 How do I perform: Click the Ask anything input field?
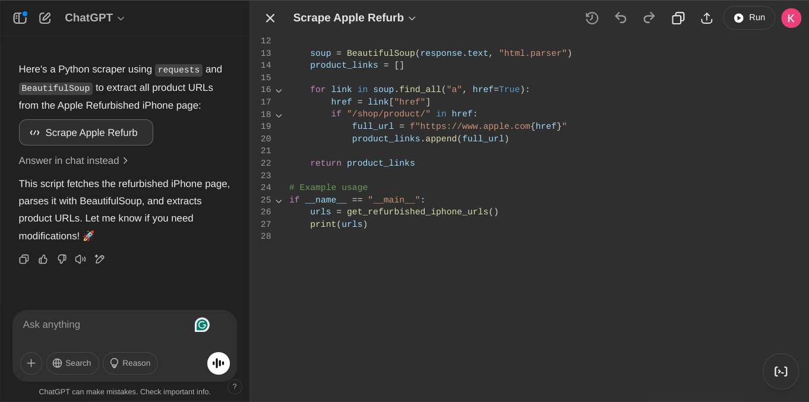[x=107, y=325]
